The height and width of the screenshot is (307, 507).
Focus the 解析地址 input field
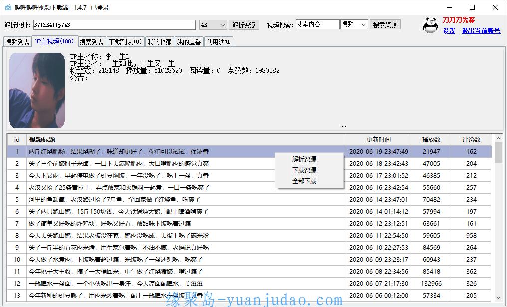point(114,25)
